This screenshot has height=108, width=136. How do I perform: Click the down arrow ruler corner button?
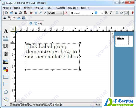[x=13, y=29]
